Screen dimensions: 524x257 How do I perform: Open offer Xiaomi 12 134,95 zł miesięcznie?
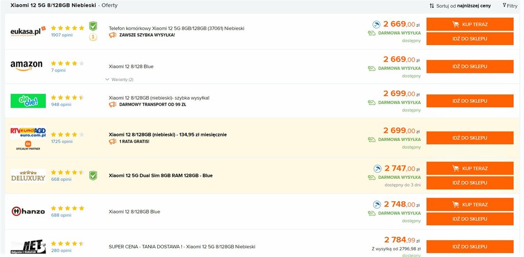(x=168, y=135)
